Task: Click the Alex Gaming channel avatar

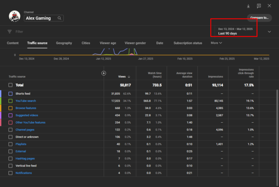Action: coord(14,16)
